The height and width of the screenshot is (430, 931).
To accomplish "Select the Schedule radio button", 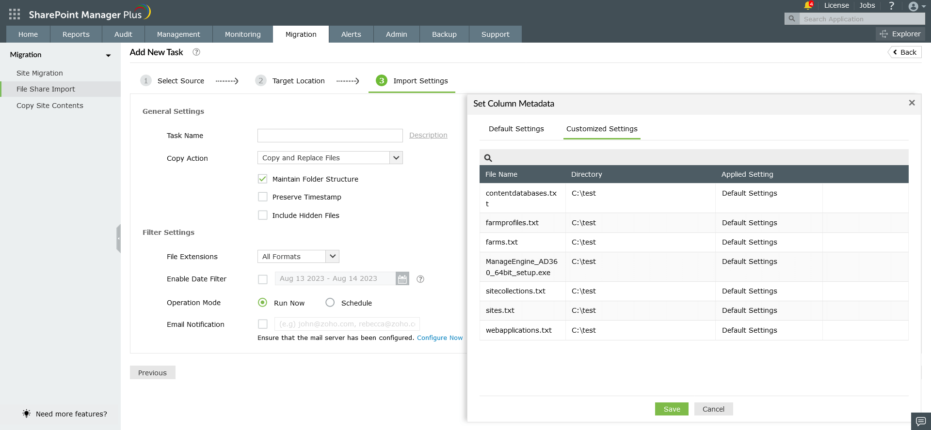I will 330,303.
